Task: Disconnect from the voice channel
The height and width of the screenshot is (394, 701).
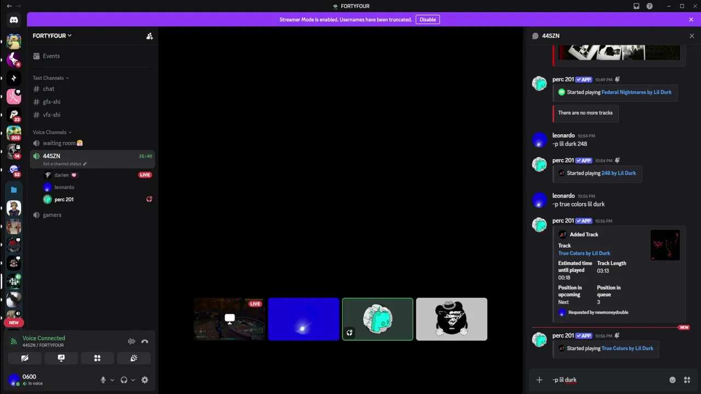Action: (x=145, y=341)
